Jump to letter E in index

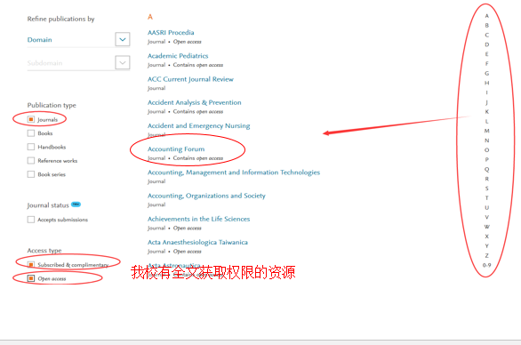(487, 54)
